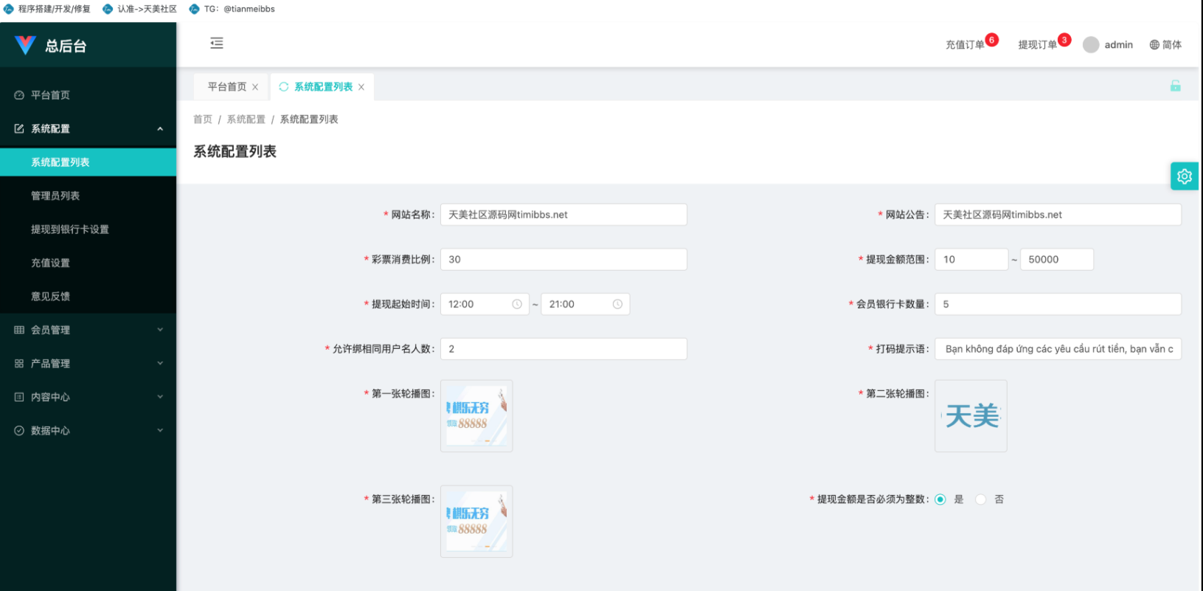The height and width of the screenshot is (591, 1203).
Task: Switch to the 系统配置列表 tab
Action: click(x=324, y=87)
